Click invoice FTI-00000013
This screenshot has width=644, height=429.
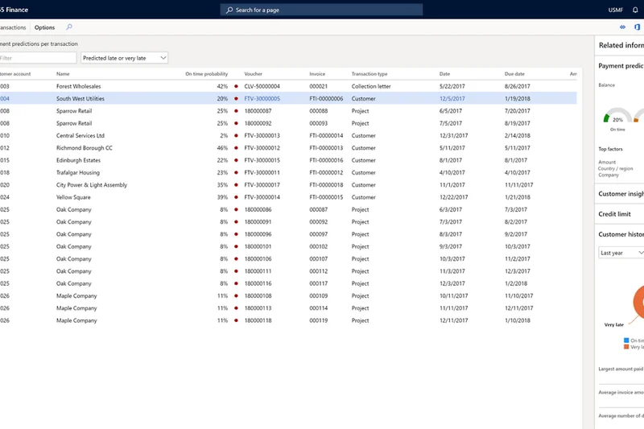pos(326,148)
